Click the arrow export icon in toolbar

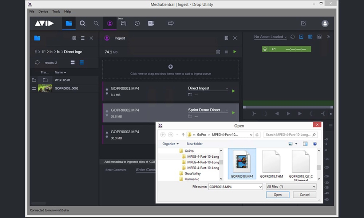(x=171, y=23)
